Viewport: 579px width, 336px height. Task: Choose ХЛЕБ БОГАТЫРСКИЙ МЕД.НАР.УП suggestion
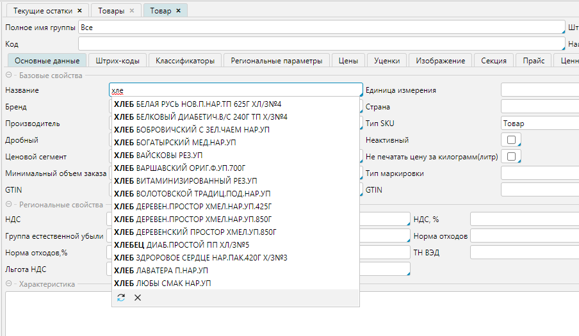(175, 142)
